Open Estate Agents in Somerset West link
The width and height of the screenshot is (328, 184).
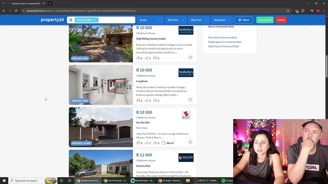tap(225, 42)
